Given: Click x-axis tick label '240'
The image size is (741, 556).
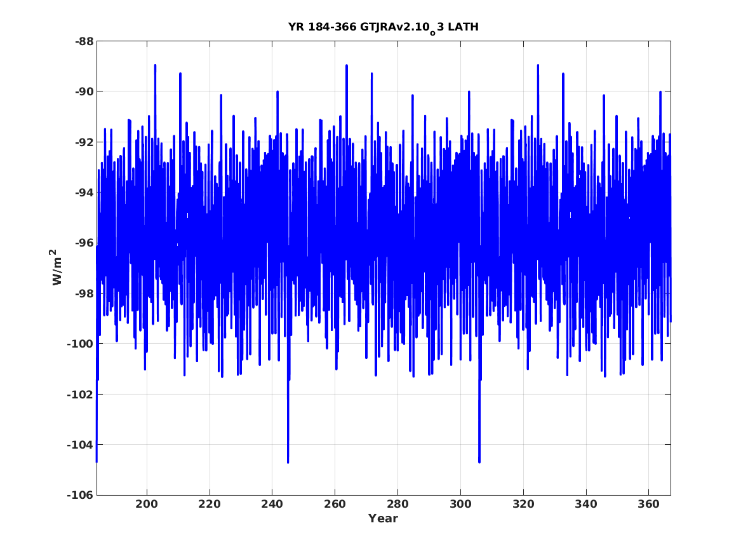Looking at the screenshot, I should click(272, 504).
